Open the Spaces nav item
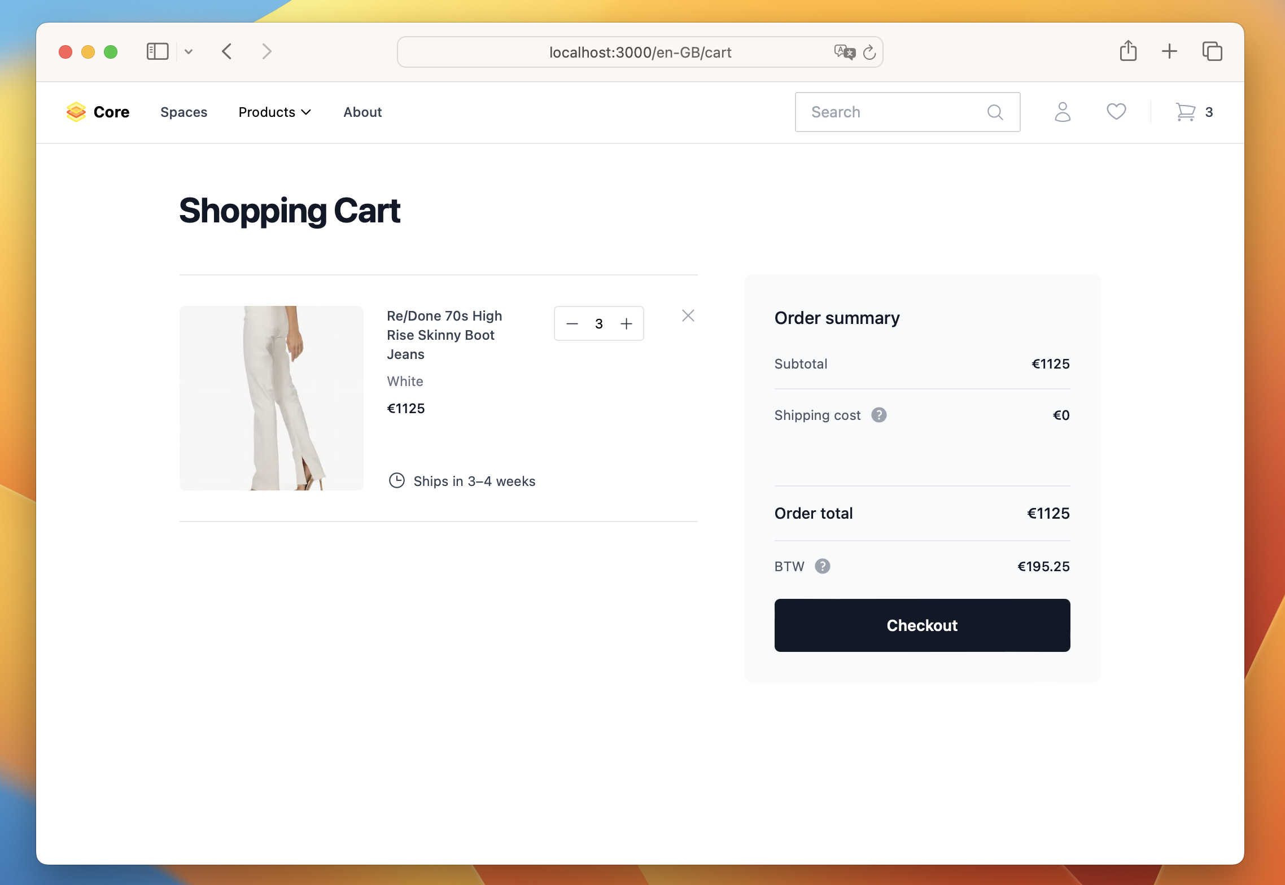The height and width of the screenshot is (885, 1285). (x=183, y=112)
